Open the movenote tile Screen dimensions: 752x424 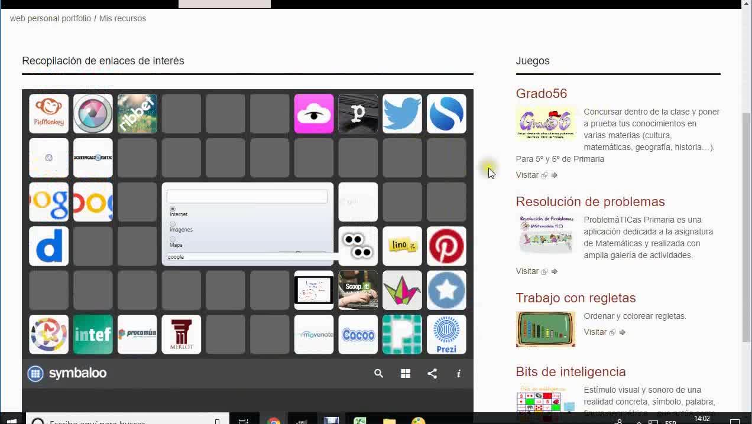point(314,334)
